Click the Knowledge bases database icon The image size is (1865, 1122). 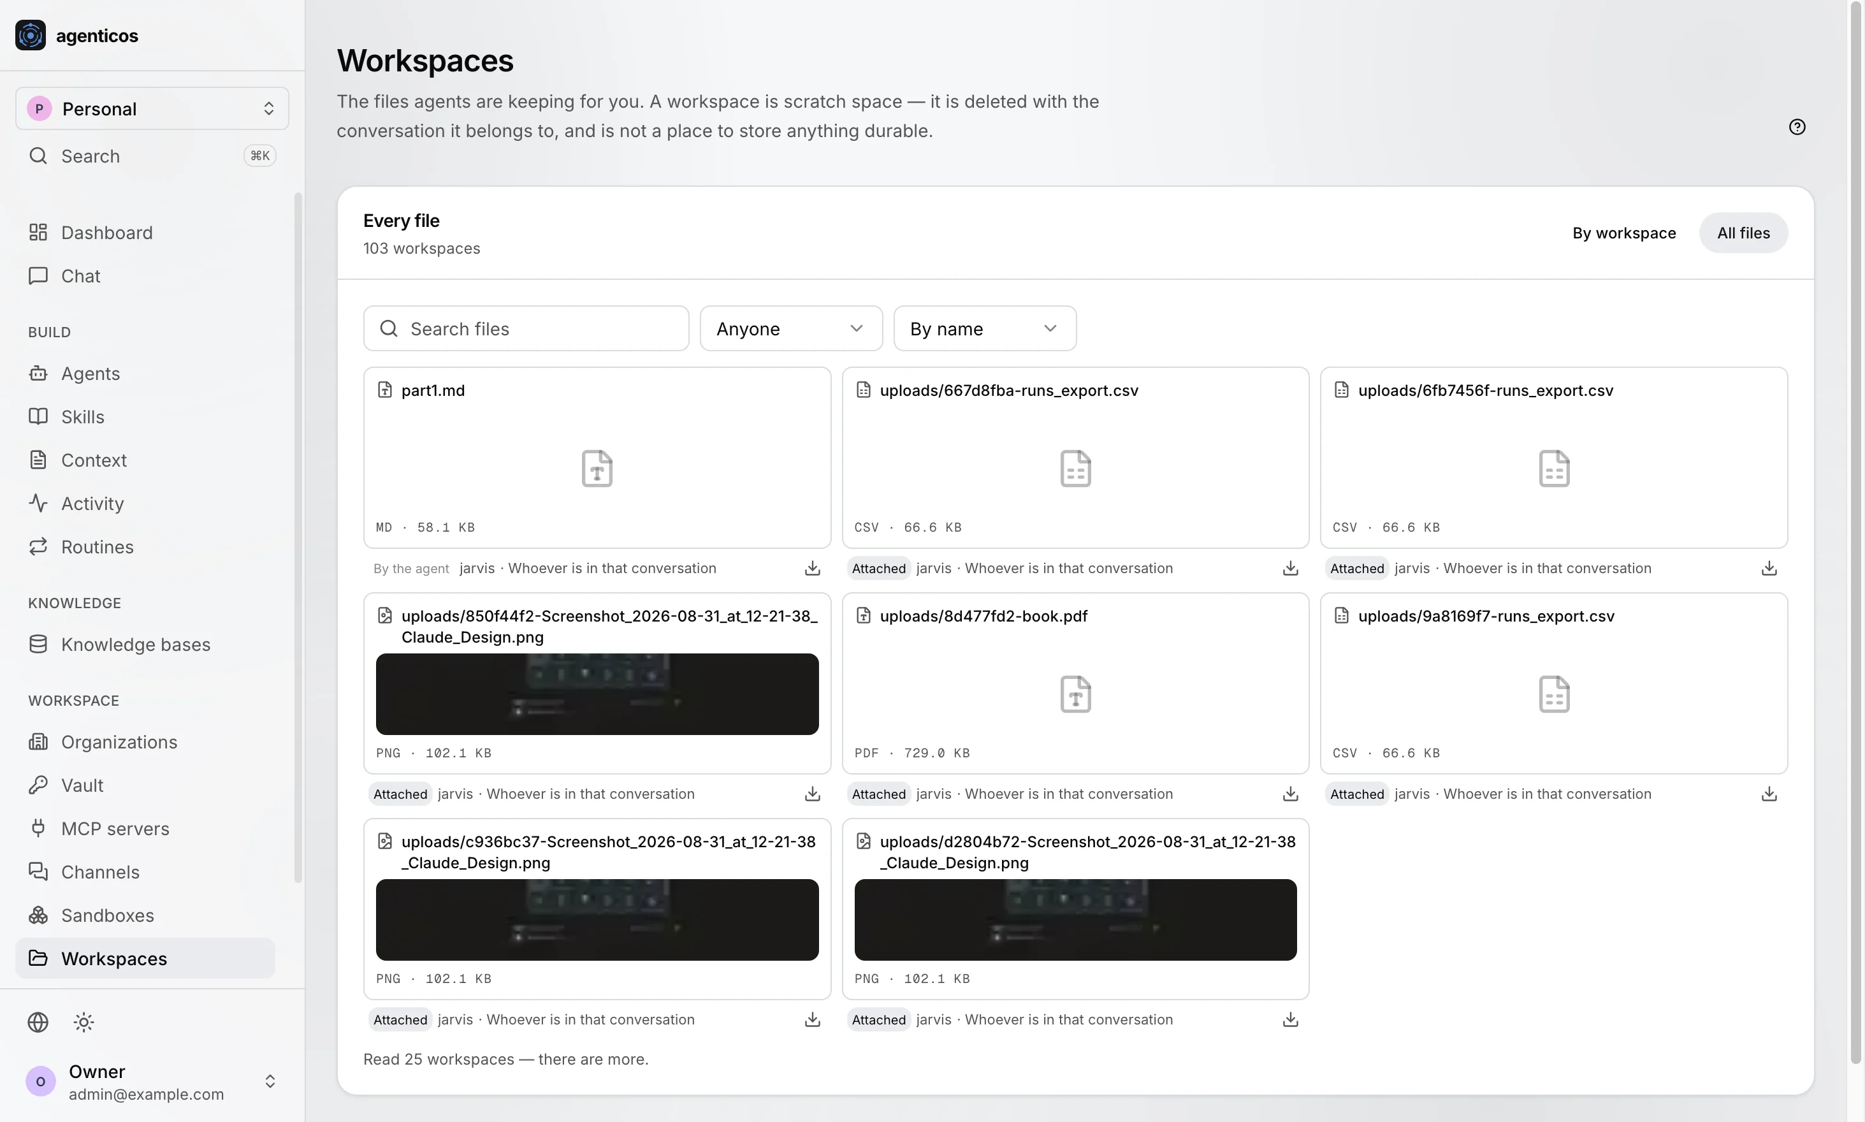click(x=38, y=644)
